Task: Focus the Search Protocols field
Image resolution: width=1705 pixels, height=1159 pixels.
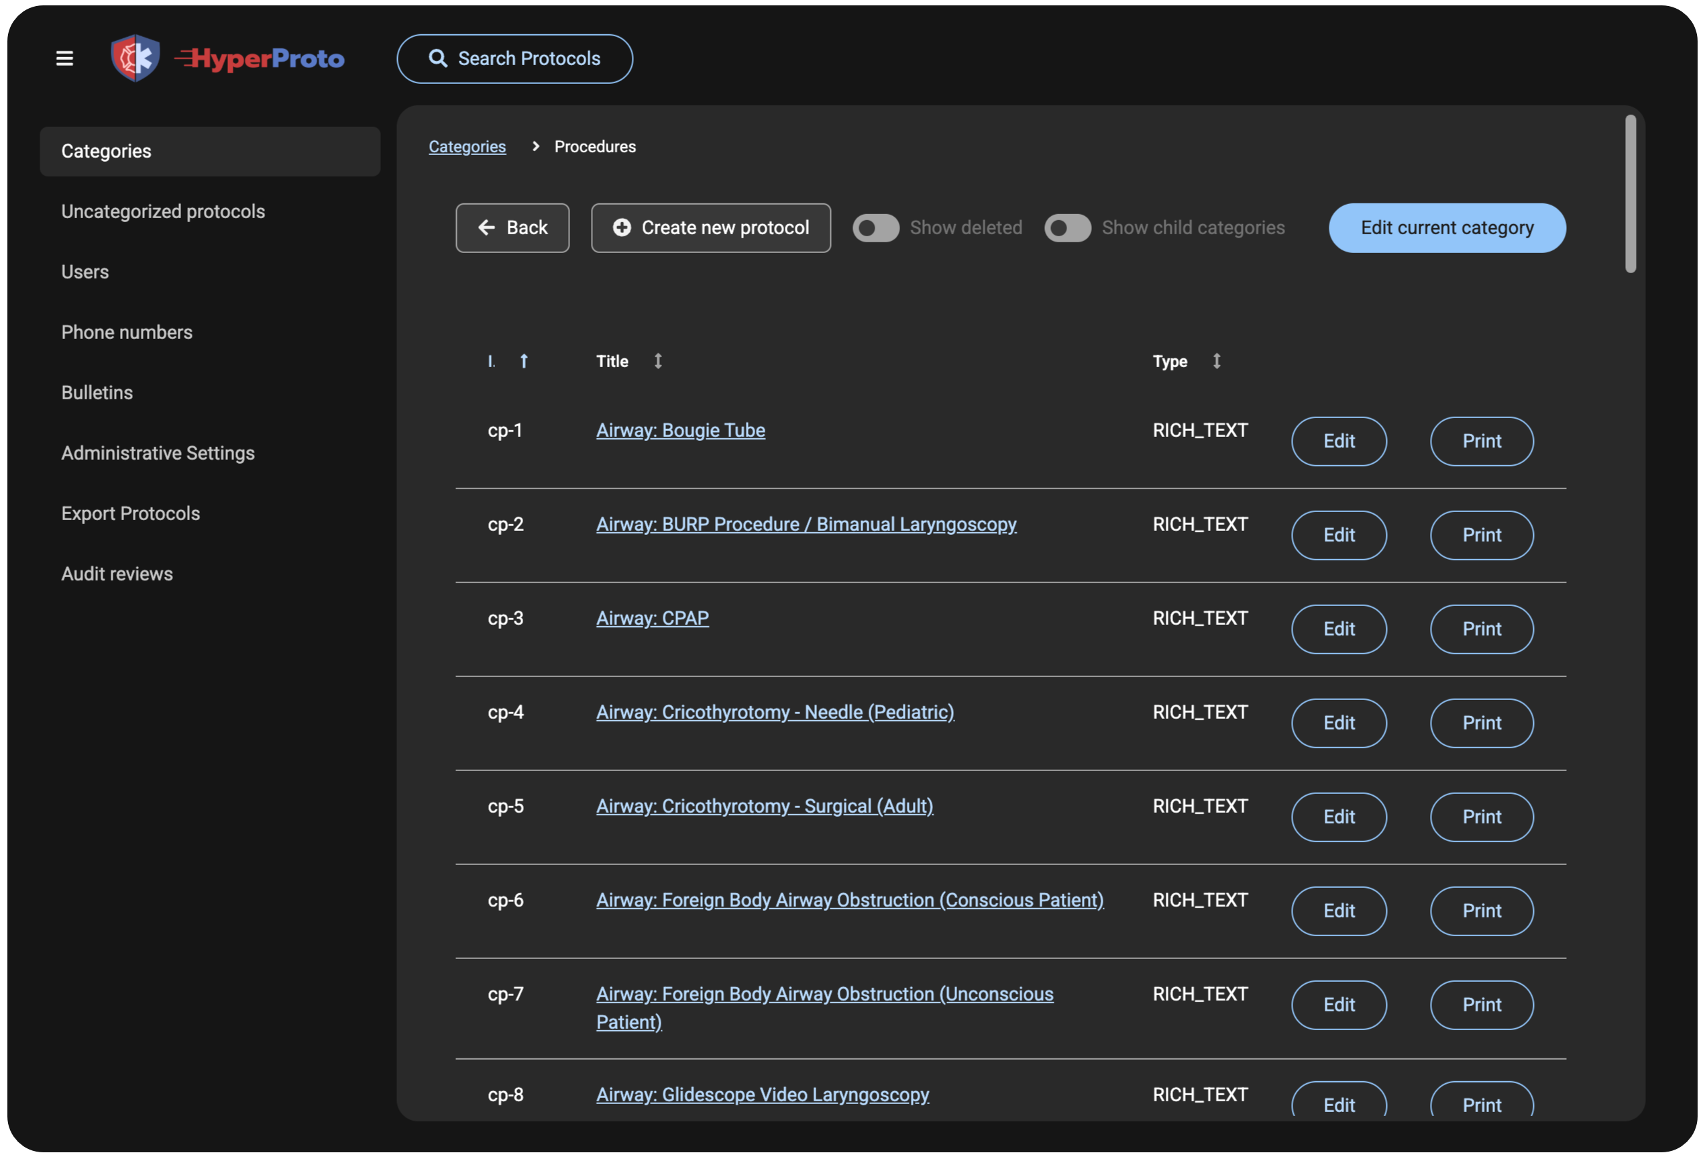Action: click(515, 58)
